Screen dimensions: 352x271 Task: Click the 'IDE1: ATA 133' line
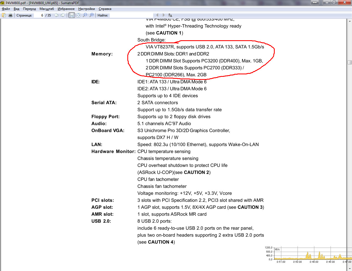click(172, 82)
